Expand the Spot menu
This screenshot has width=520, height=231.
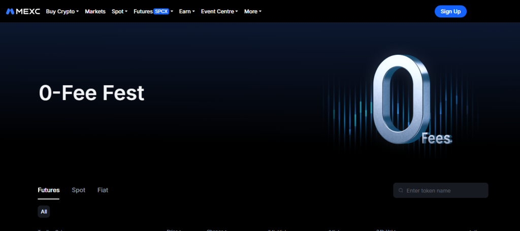119,11
